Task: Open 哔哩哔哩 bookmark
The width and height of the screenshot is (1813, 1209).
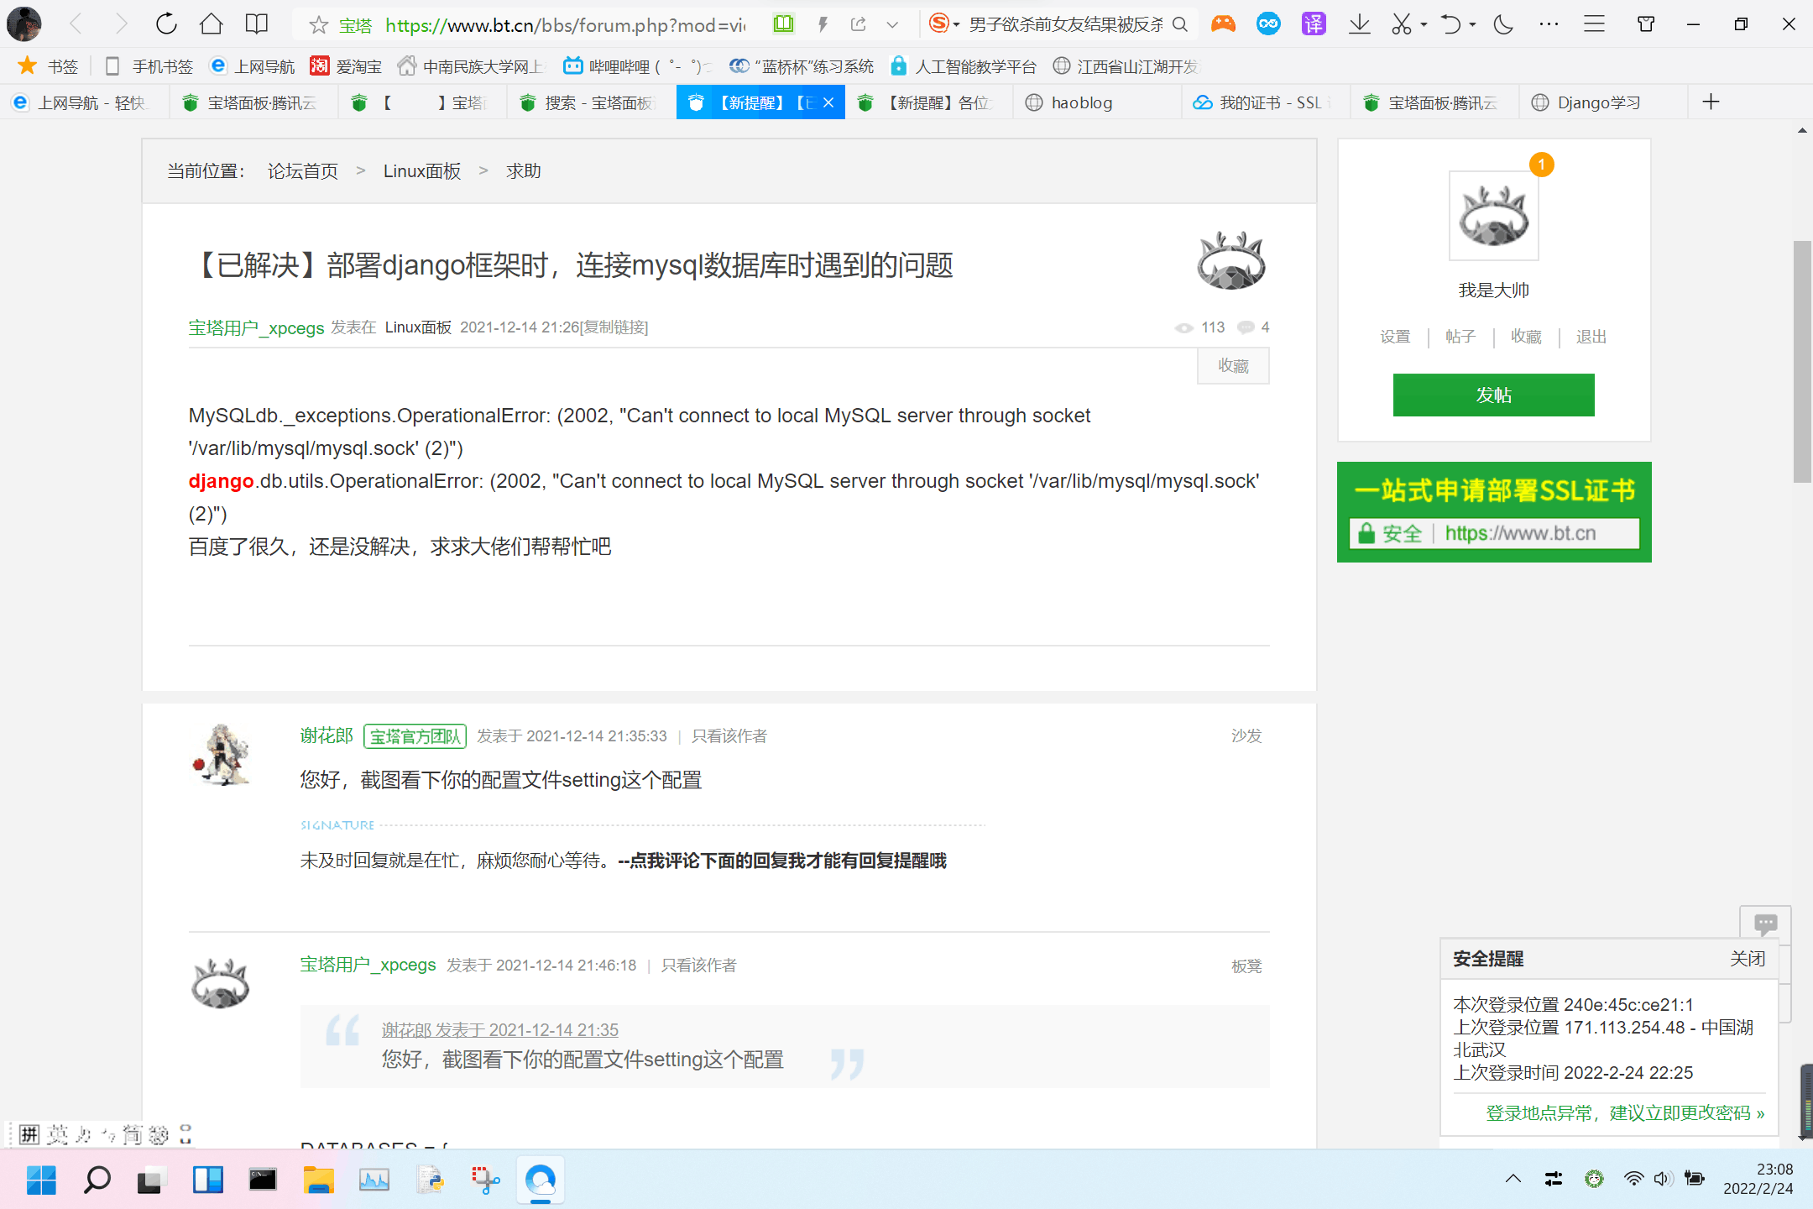Action: coord(638,65)
